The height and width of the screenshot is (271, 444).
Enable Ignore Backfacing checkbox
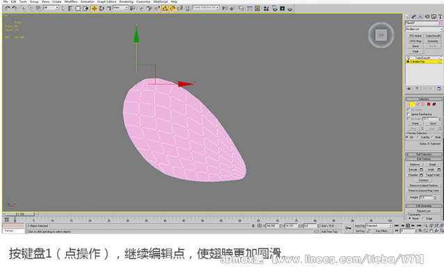pos(409,114)
